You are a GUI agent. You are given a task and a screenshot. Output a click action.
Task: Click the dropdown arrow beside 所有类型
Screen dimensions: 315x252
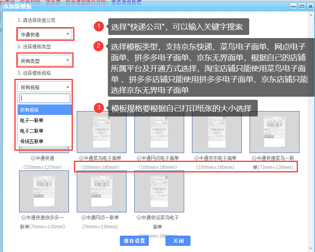pos(68,60)
